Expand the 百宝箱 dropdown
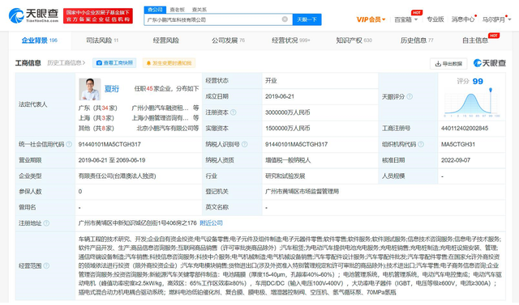519x305 pixels. [x=405, y=19]
